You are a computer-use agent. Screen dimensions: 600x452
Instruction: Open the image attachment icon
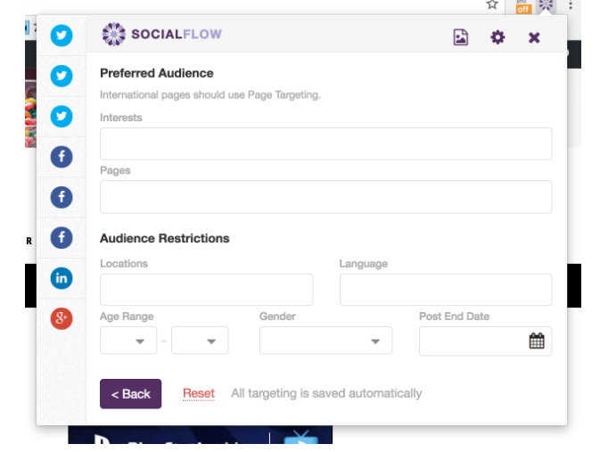coord(461,37)
